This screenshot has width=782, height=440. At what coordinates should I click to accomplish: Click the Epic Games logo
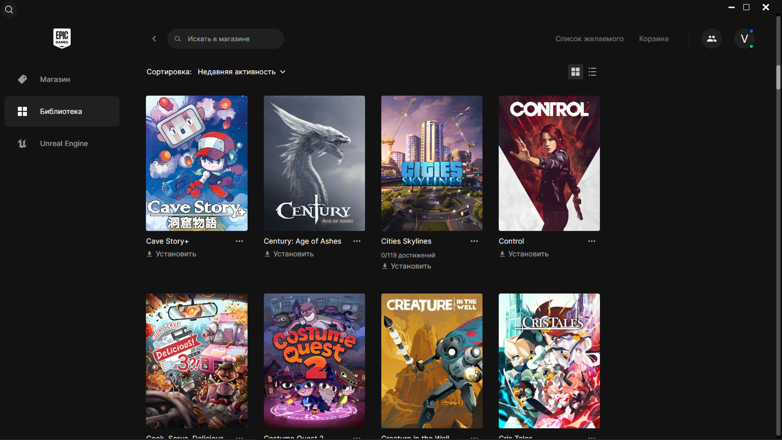tap(62, 39)
